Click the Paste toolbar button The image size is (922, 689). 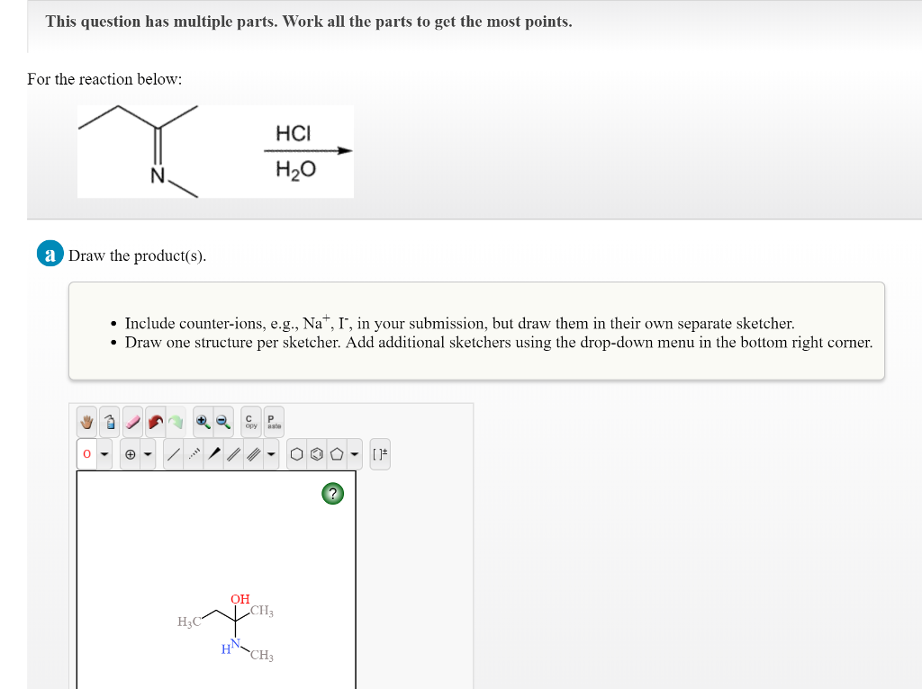point(271,421)
